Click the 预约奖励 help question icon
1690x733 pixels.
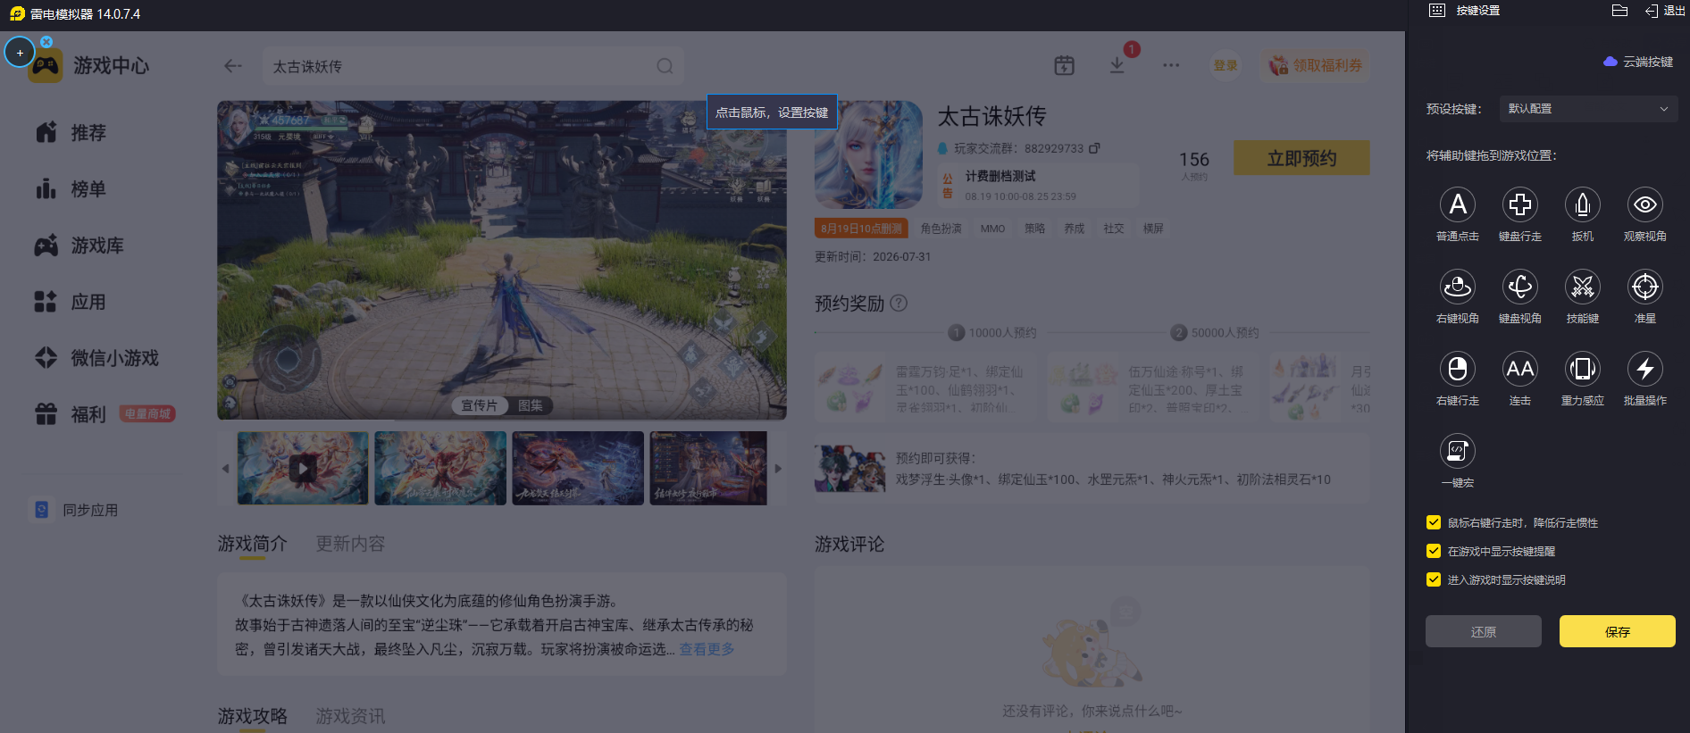899,304
